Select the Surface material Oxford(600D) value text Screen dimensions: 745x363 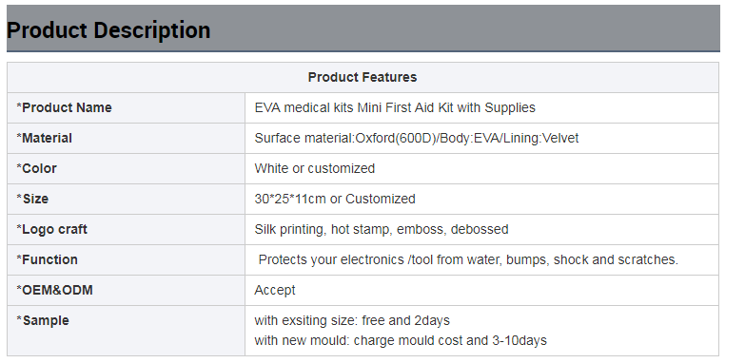tap(417, 138)
